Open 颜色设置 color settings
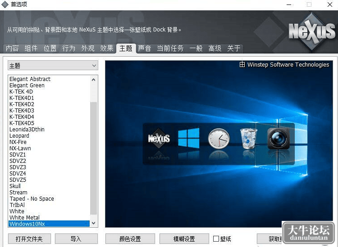 (x=130, y=239)
